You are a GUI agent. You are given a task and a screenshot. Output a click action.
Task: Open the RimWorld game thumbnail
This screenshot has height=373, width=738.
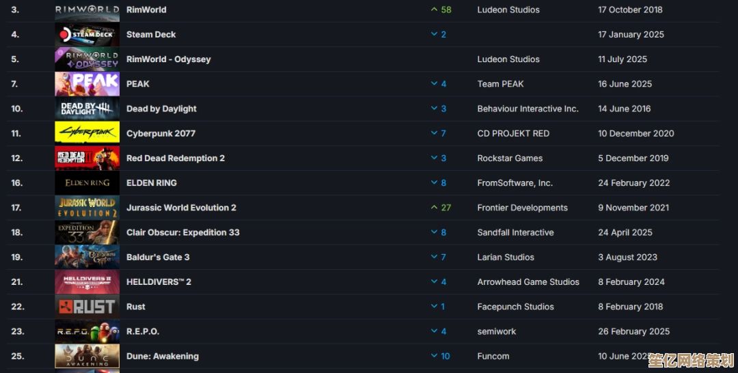pos(87,10)
